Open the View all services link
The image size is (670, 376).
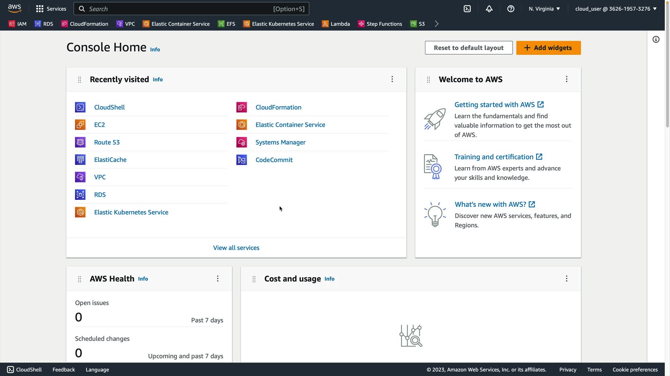[x=236, y=248]
